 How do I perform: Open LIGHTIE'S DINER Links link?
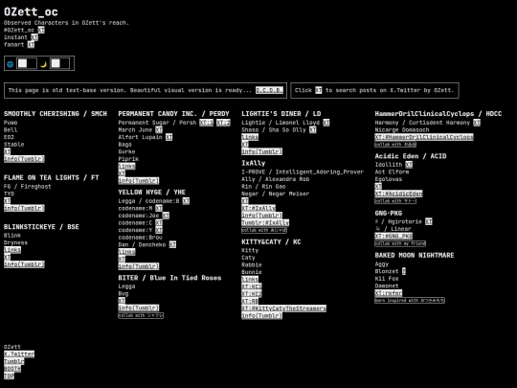(x=250, y=137)
